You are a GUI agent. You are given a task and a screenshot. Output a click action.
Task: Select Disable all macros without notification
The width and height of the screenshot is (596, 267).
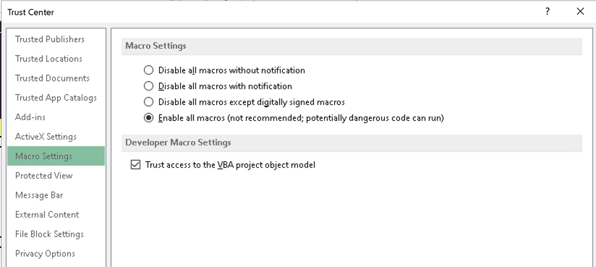click(x=148, y=70)
